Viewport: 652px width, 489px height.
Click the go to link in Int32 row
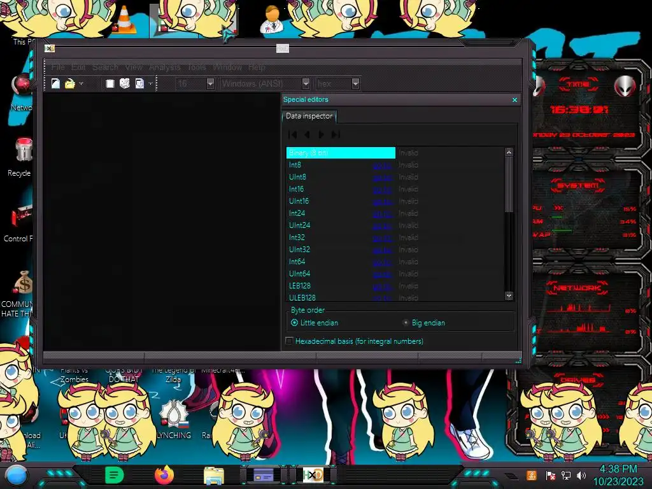pyautogui.click(x=382, y=238)
